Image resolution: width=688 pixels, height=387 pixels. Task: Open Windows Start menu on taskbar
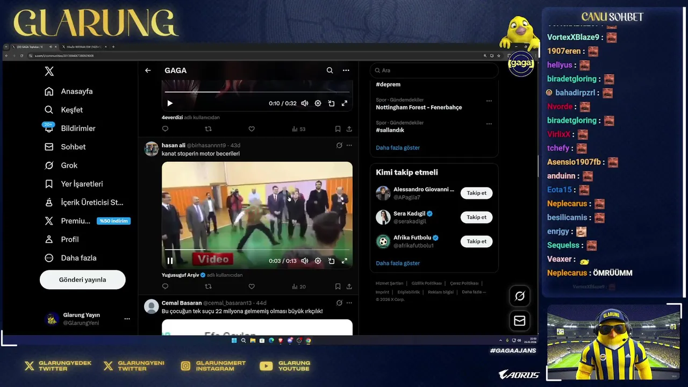click(x=234, y=340)
